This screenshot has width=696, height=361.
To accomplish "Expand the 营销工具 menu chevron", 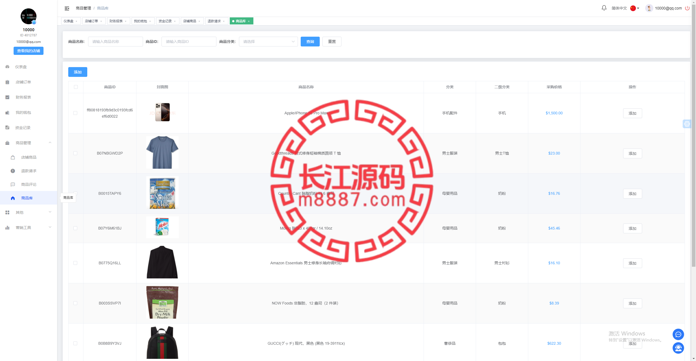I will 50,227.
